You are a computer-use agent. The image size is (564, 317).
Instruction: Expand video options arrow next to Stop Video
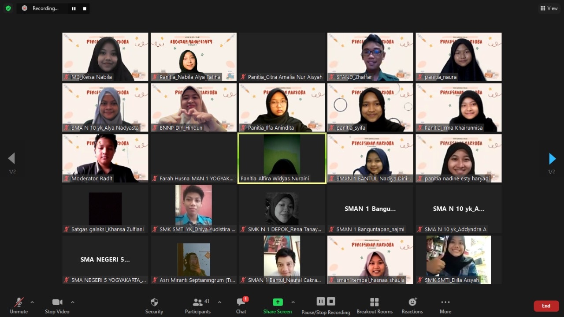click(x=73, y=302)
